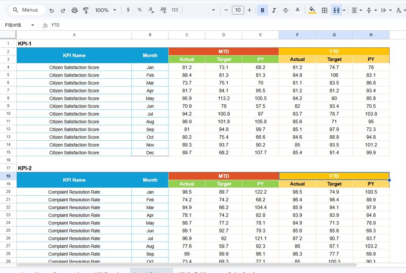406x273 pixels.
Task: Open the borders menu
Action: (x=324, y=10)
